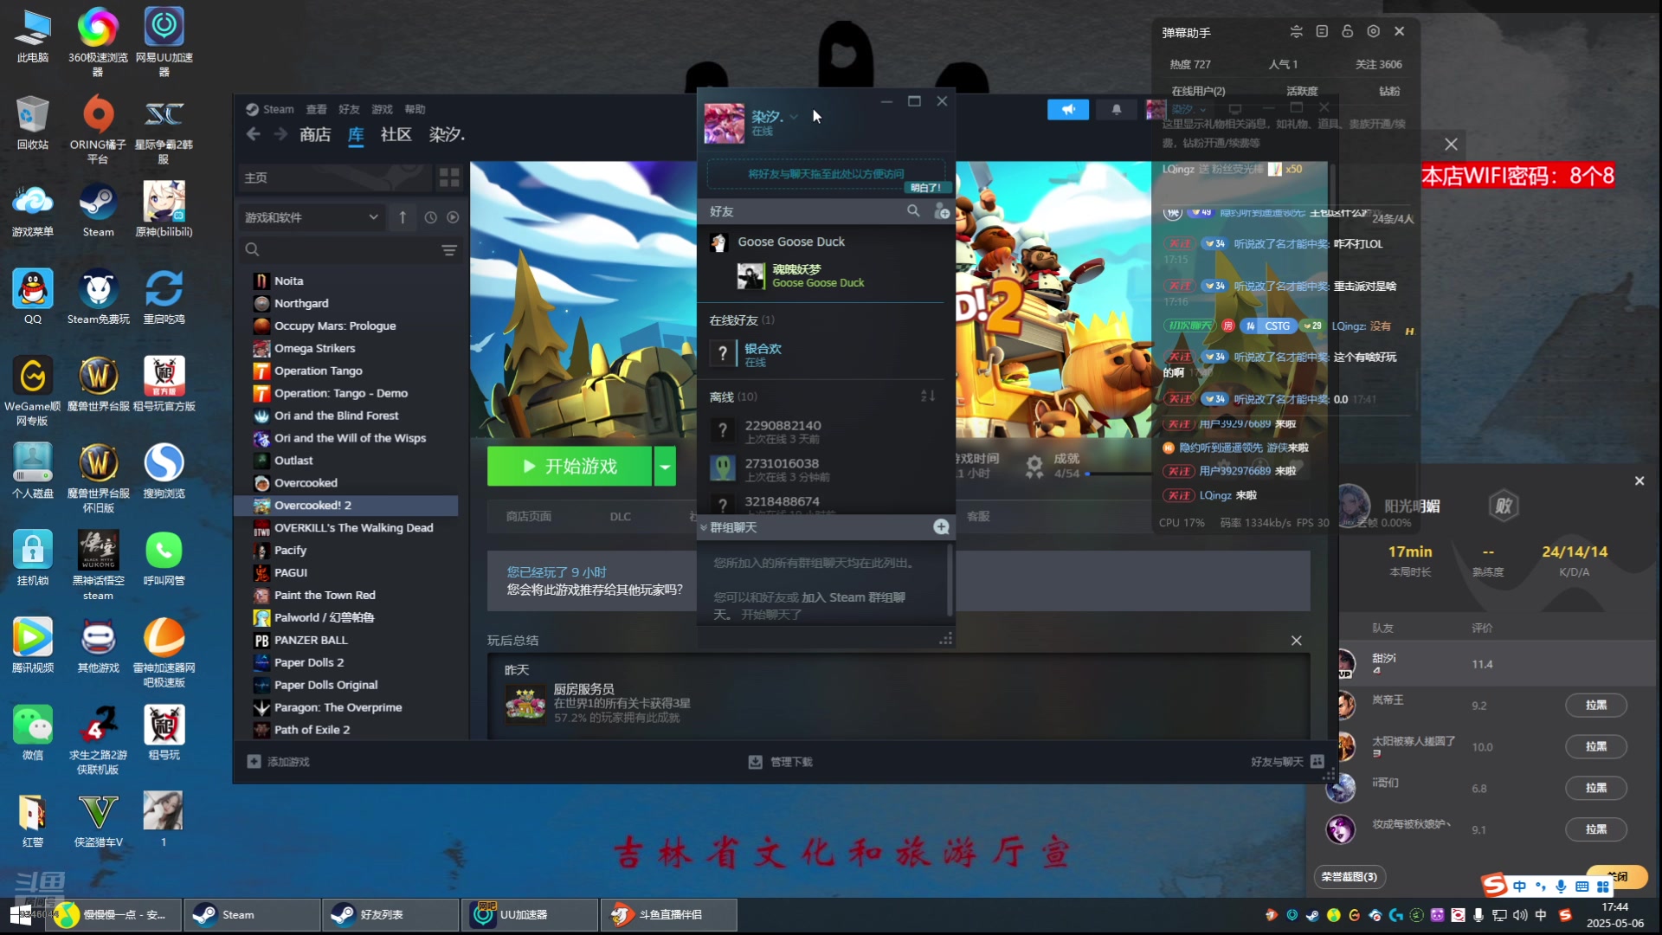The image size is (1662, 935).
Task: Click the library sort ascending arrow
Action: pos(403,217)
